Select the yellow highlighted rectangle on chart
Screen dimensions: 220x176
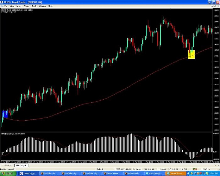(191, 54)
